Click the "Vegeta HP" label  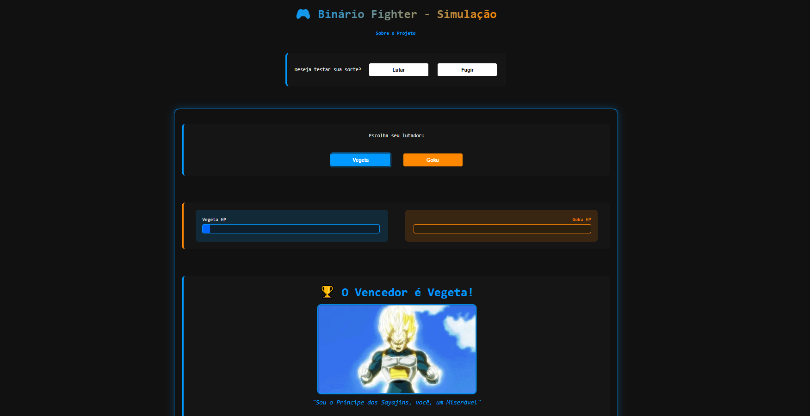coord(214,219)
